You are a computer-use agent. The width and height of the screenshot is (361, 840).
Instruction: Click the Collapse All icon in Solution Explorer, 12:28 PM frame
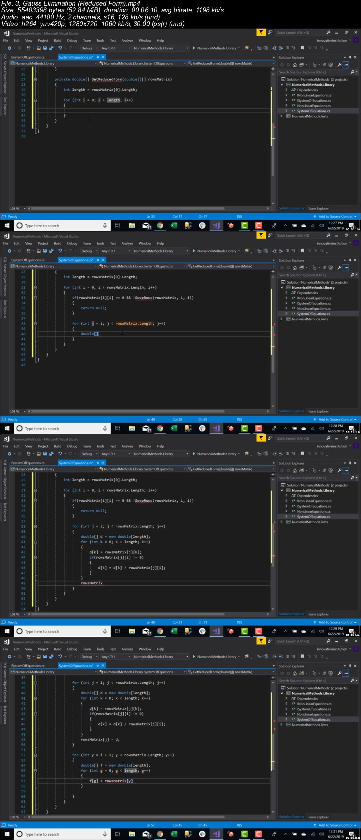click(x=324, y=268)
